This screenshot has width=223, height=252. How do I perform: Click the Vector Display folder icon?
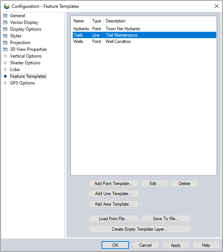pyautogui.click(x=5, y=22)
